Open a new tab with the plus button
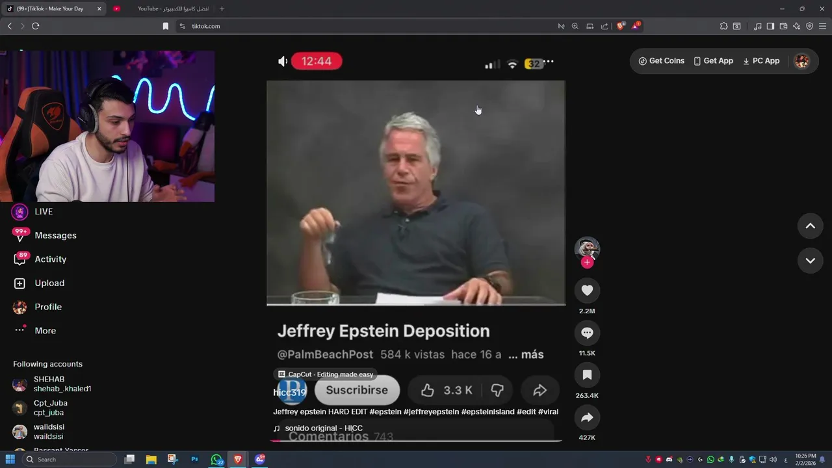 (222, 8)
